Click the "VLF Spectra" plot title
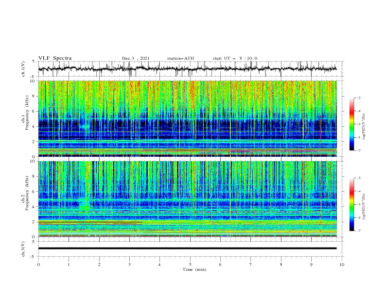 [55, 58]
